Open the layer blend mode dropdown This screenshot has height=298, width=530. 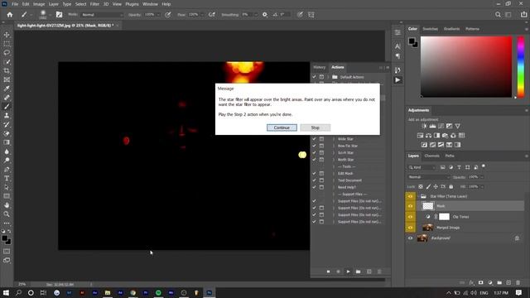[429, 177]
